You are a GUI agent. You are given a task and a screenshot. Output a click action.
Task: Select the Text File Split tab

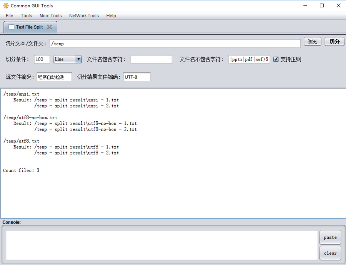[30, 27]
